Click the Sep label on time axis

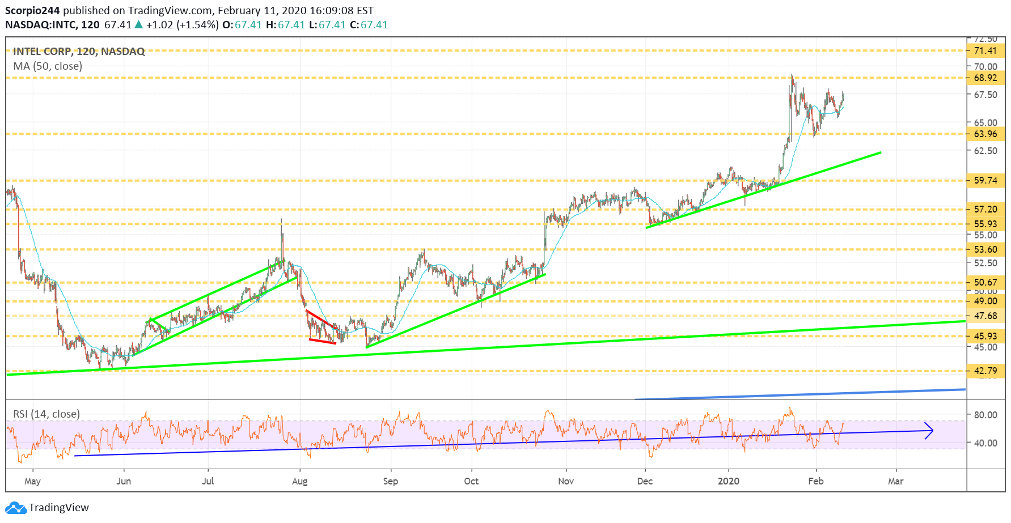(x=391, y=481)
